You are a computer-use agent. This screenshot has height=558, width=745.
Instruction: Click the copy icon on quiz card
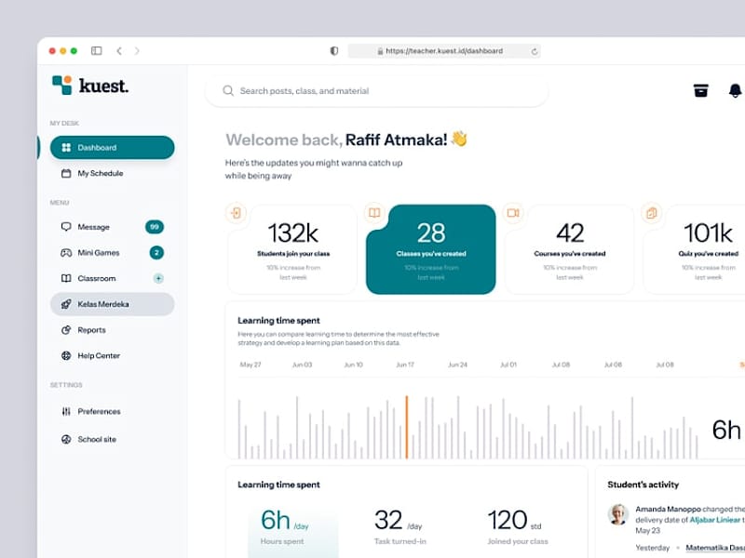651,213
